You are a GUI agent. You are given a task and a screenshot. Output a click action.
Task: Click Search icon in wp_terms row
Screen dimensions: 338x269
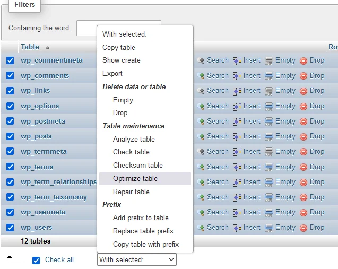(201, 167)
